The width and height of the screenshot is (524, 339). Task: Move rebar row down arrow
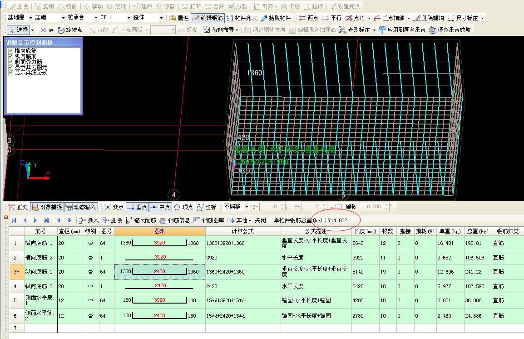(x=69, y=220)
